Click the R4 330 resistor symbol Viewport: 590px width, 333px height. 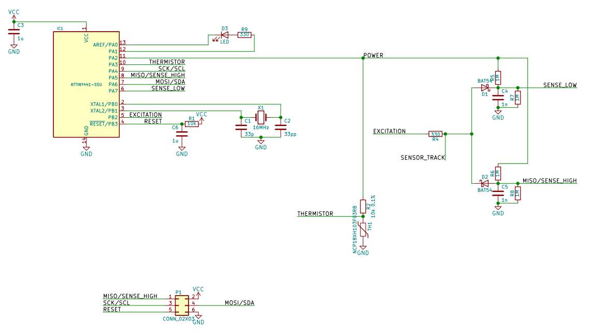coord(436,134)
